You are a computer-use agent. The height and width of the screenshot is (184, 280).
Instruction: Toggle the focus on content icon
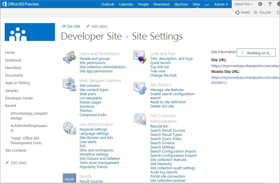(278, 13)
